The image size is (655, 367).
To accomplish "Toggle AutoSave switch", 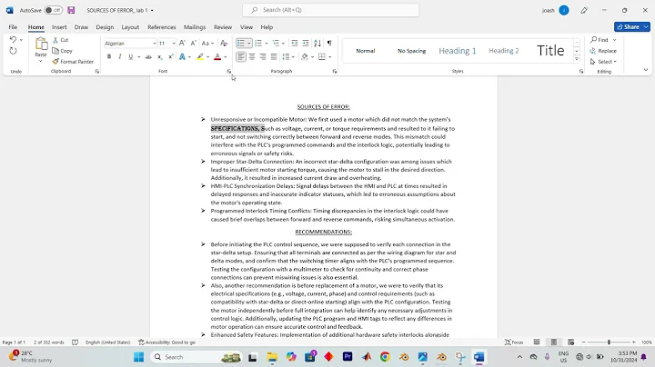I will tap(53, 10).
